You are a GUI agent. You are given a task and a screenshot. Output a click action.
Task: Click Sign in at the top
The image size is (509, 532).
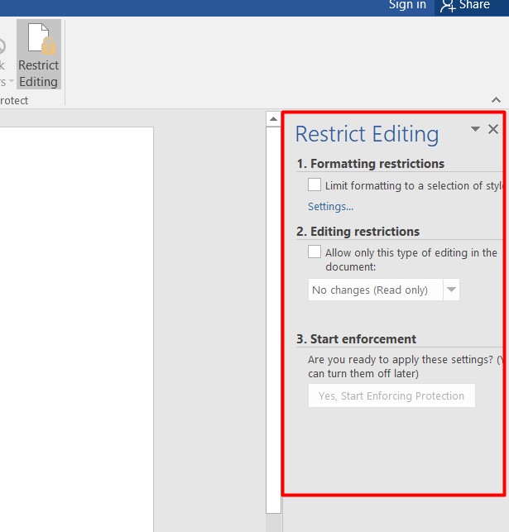coord(407,6)
